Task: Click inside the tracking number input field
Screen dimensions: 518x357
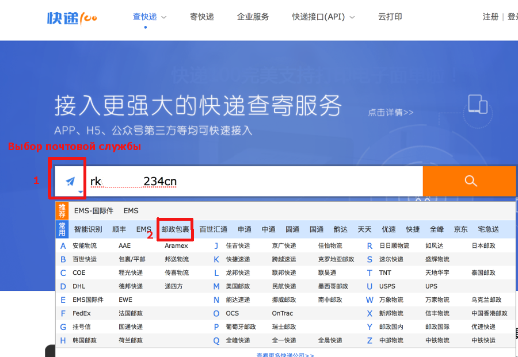Action: coord(254,181)
